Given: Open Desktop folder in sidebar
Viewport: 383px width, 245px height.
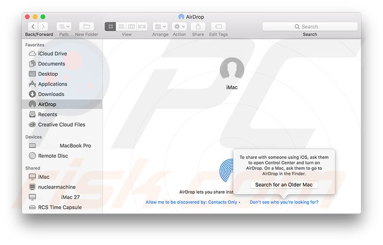Looking at the screenshot, I should [x=62, y=74].
